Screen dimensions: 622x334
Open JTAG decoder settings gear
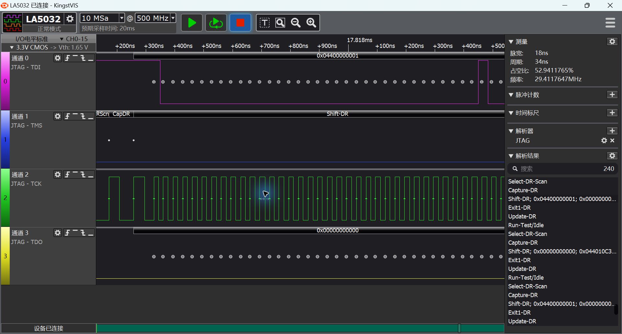pyautogui.click(x=604, y=140)
